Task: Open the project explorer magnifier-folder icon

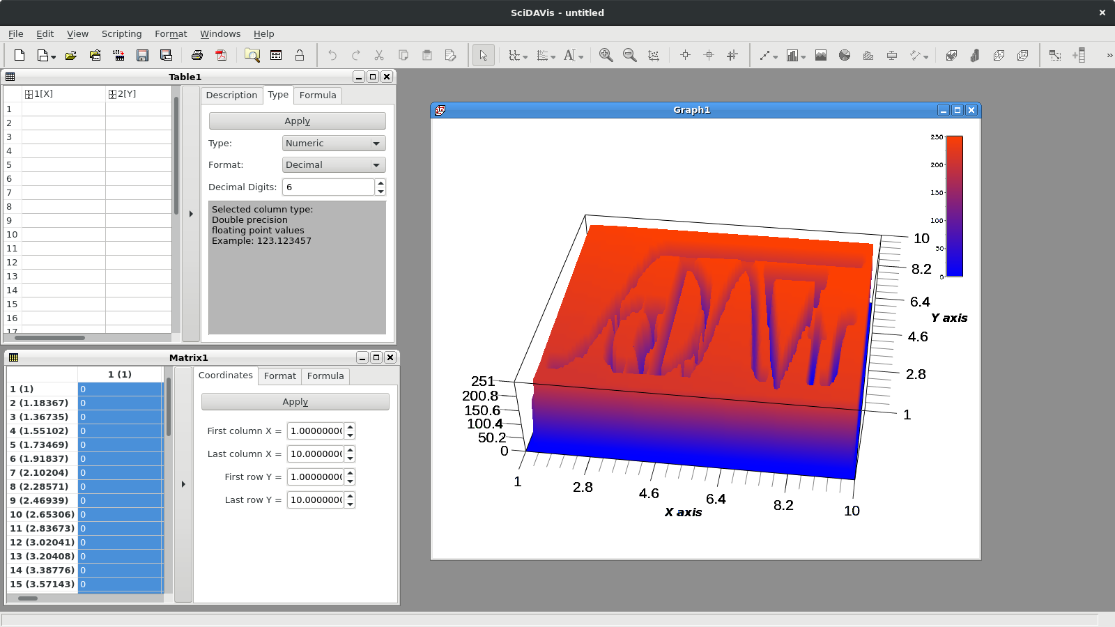Action: (x=252, y=55)
